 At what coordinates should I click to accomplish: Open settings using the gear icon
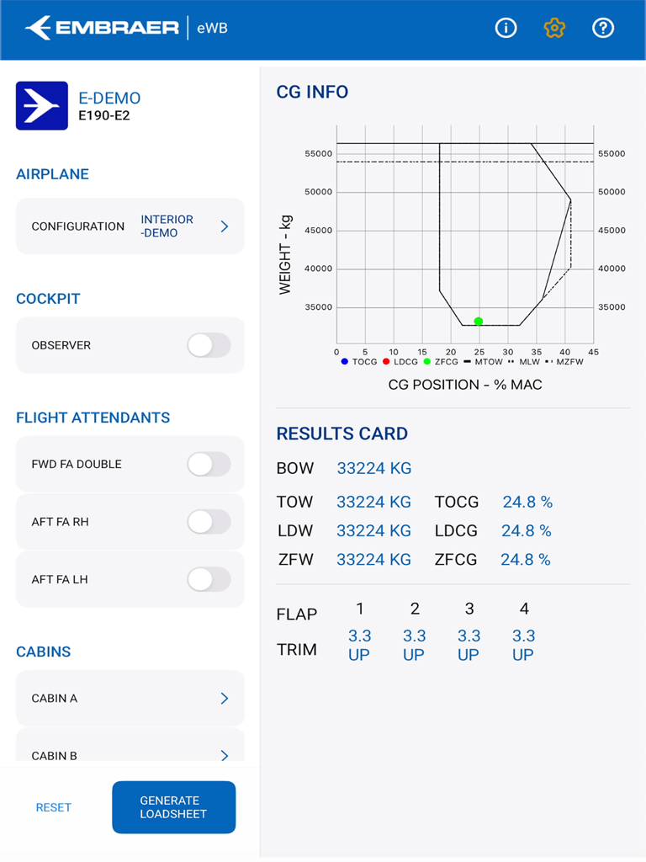click(554, 28)
